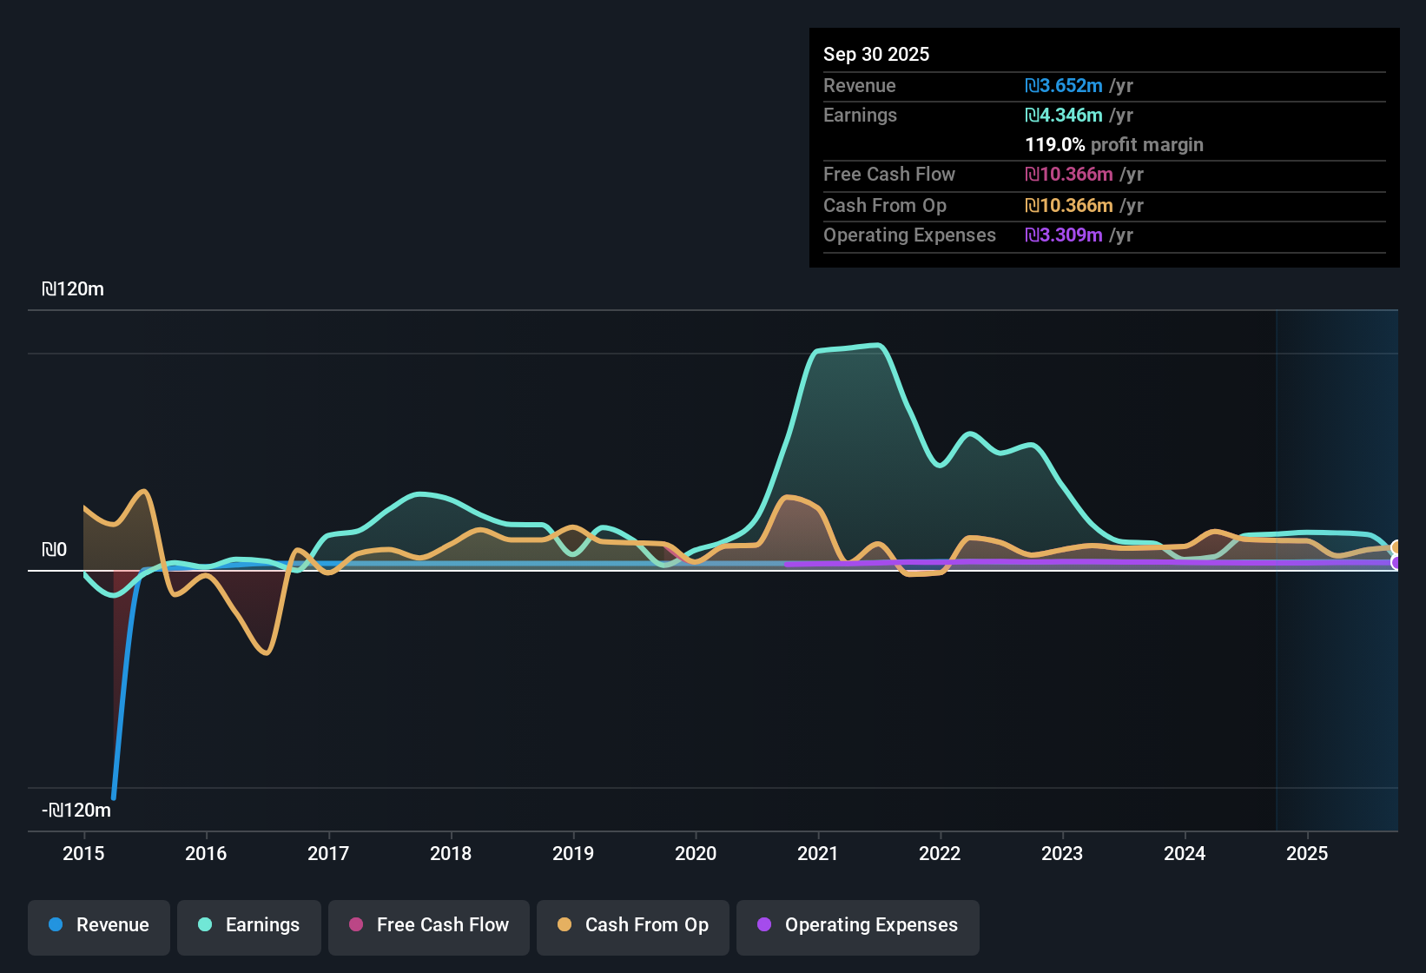1426x973 pixels.
Task: Click the ₪3.652m Revenue value in tooltip
Action: 1064,86
